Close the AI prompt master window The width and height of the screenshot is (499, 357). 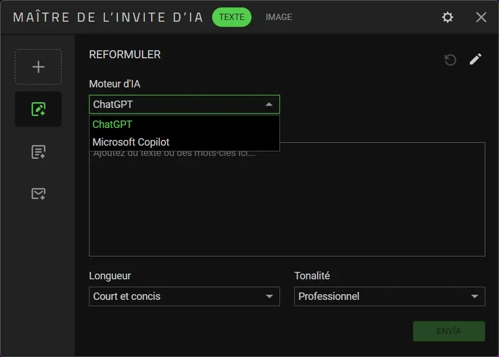[x=481, y=17]
